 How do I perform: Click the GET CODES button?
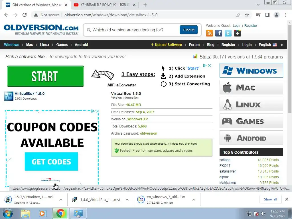tap(51, 161)
